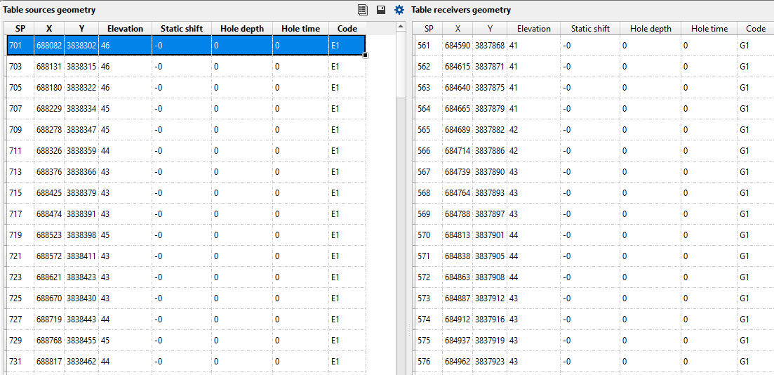Viewport: 774px width, 375px height.
Task: Click the save floppy disk icon
Action: point(381,10)
